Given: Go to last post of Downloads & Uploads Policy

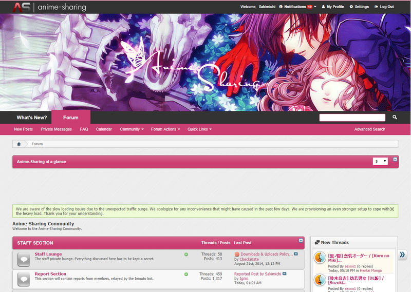Looking at the screenshot, I should [x=296, y=254].
